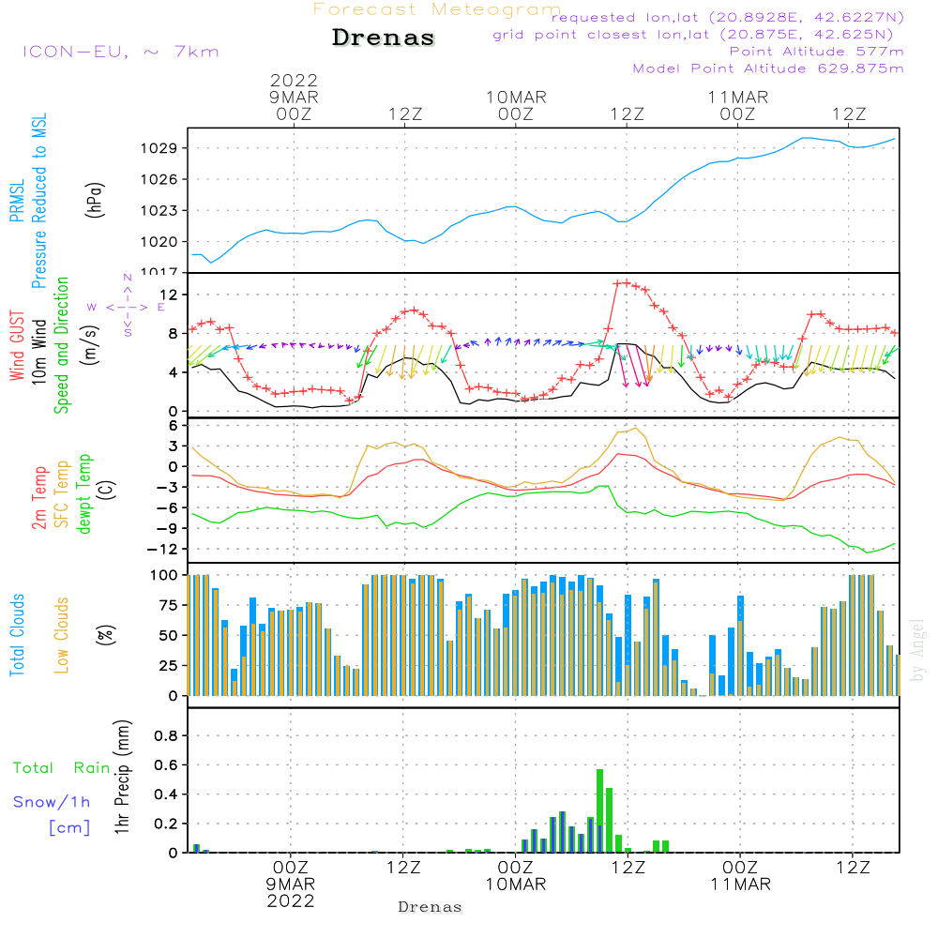Click the '(C)' temperature unit label
Viewport: 938px width, 938px height.
point(107,490)
